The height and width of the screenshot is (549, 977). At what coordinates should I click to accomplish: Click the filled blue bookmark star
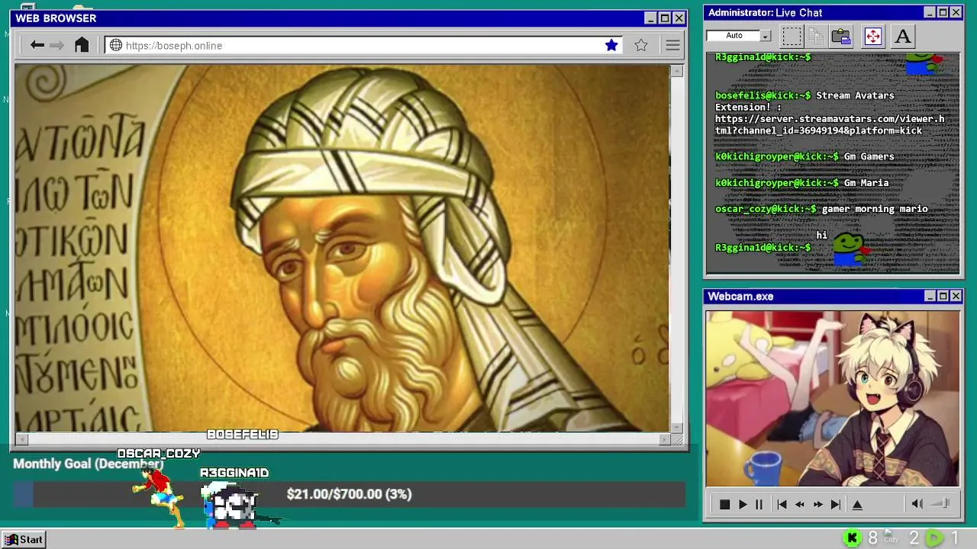(x=611, y=45)
